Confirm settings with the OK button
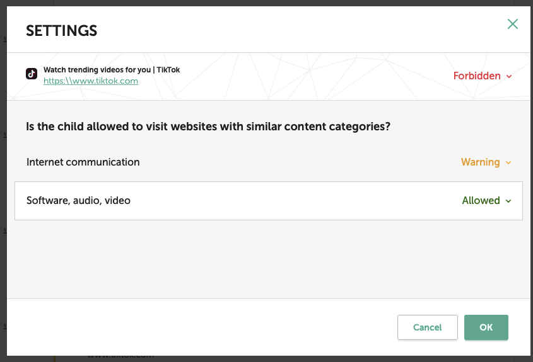533x362 pixels. coord(486,327)
